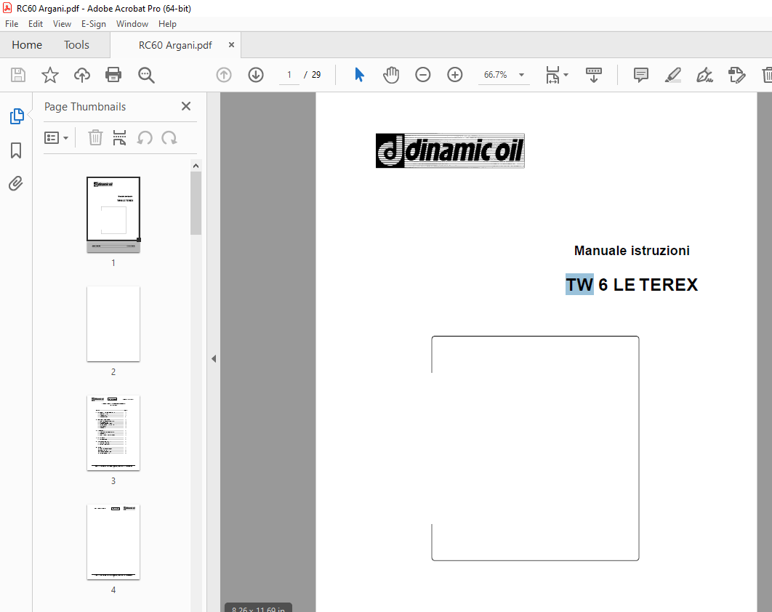Click the page number input field
The height and width of the screenshot is (612, 772).
click(289, 75)
